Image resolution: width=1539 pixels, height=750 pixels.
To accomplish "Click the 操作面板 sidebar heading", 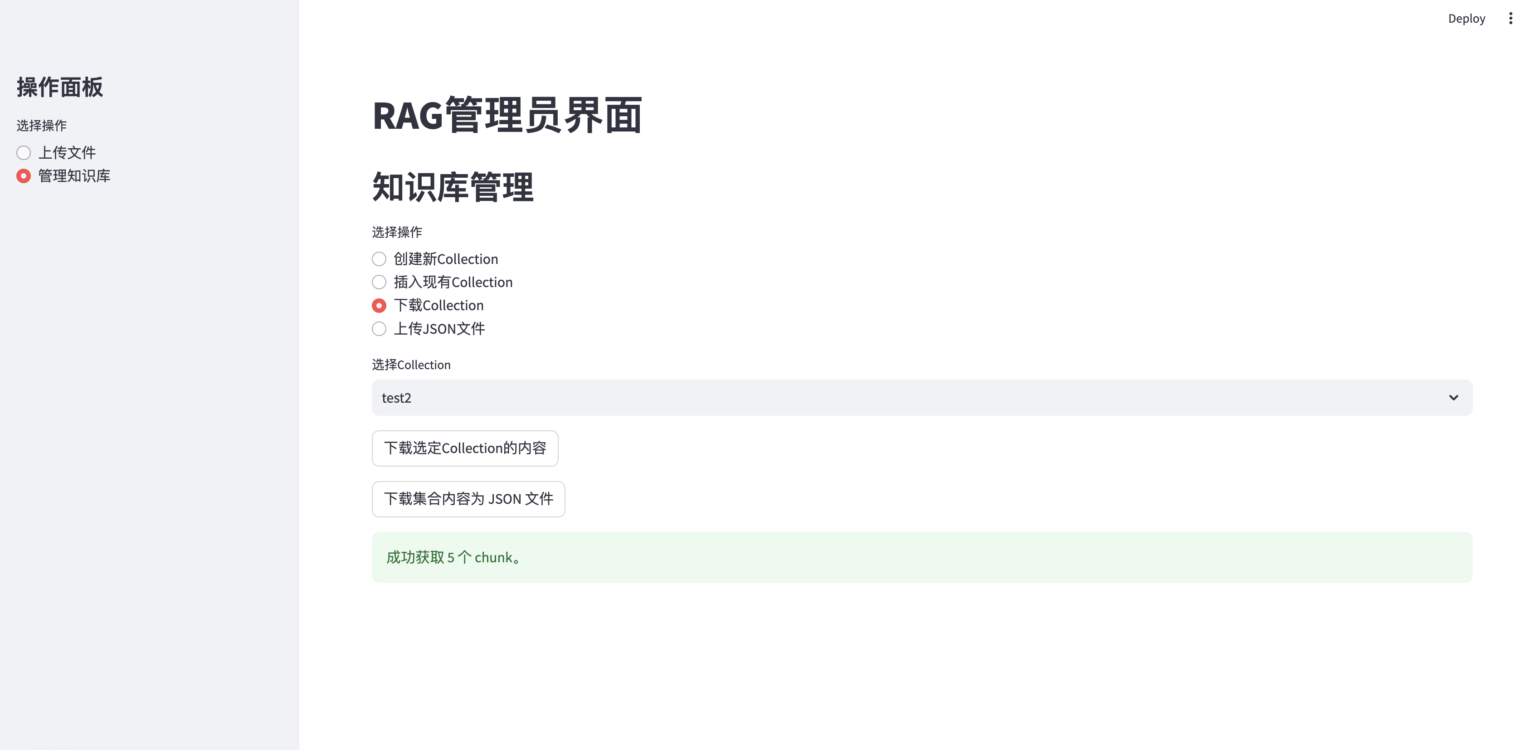I will click(60, 87).
